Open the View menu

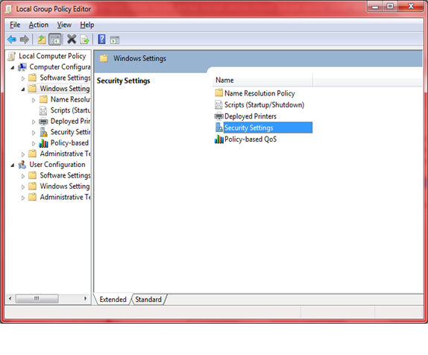click(64, 25)
